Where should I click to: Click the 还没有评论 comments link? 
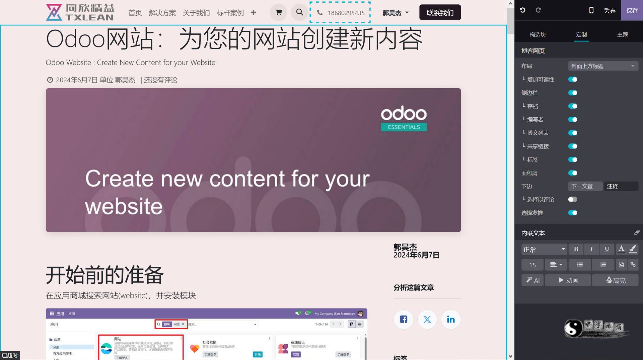(x=160, y=80)
